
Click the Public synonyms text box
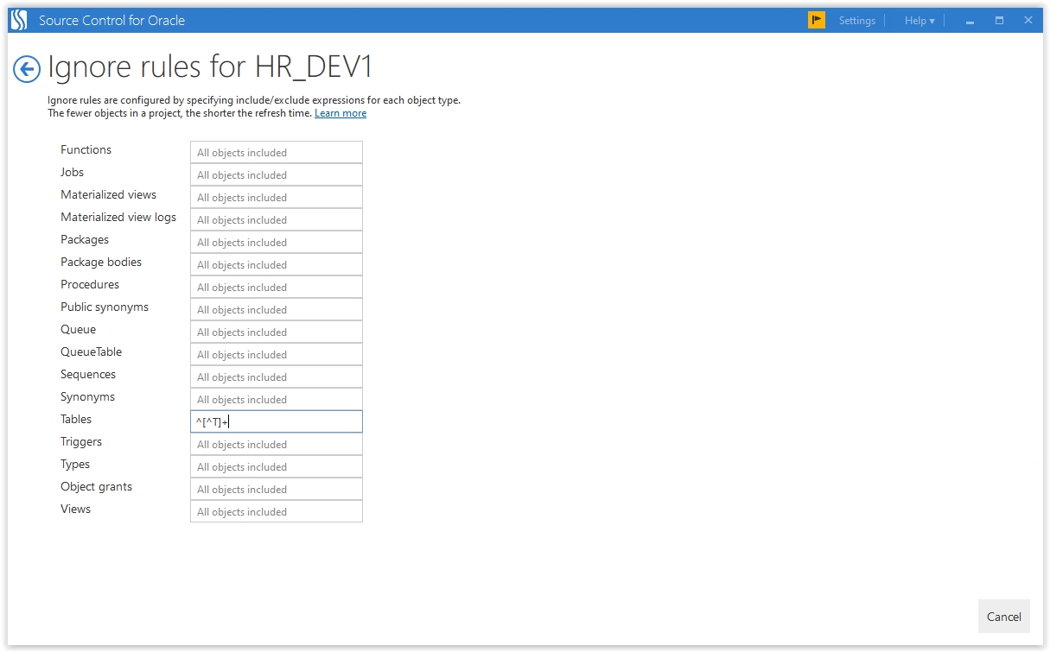click(276, 310)
